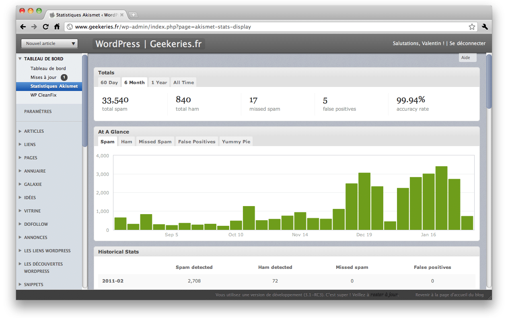Switch Totals to the All Time tab

pos(183,83)
